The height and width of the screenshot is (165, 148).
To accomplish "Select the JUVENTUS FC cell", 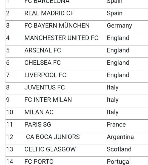I will [x=65, y=89].
